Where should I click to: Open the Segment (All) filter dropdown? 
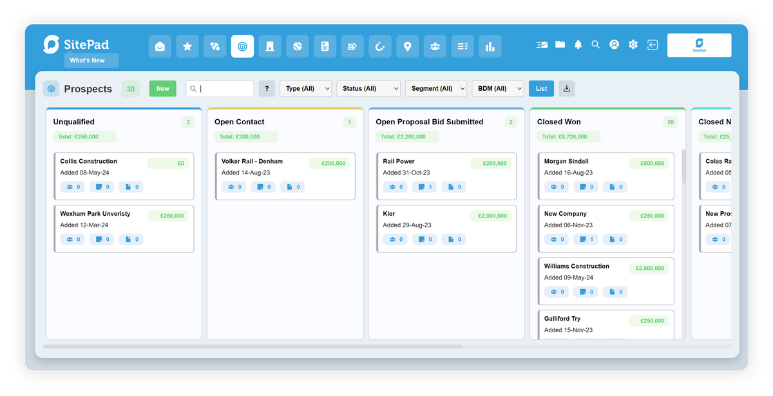tap(435, 89)
